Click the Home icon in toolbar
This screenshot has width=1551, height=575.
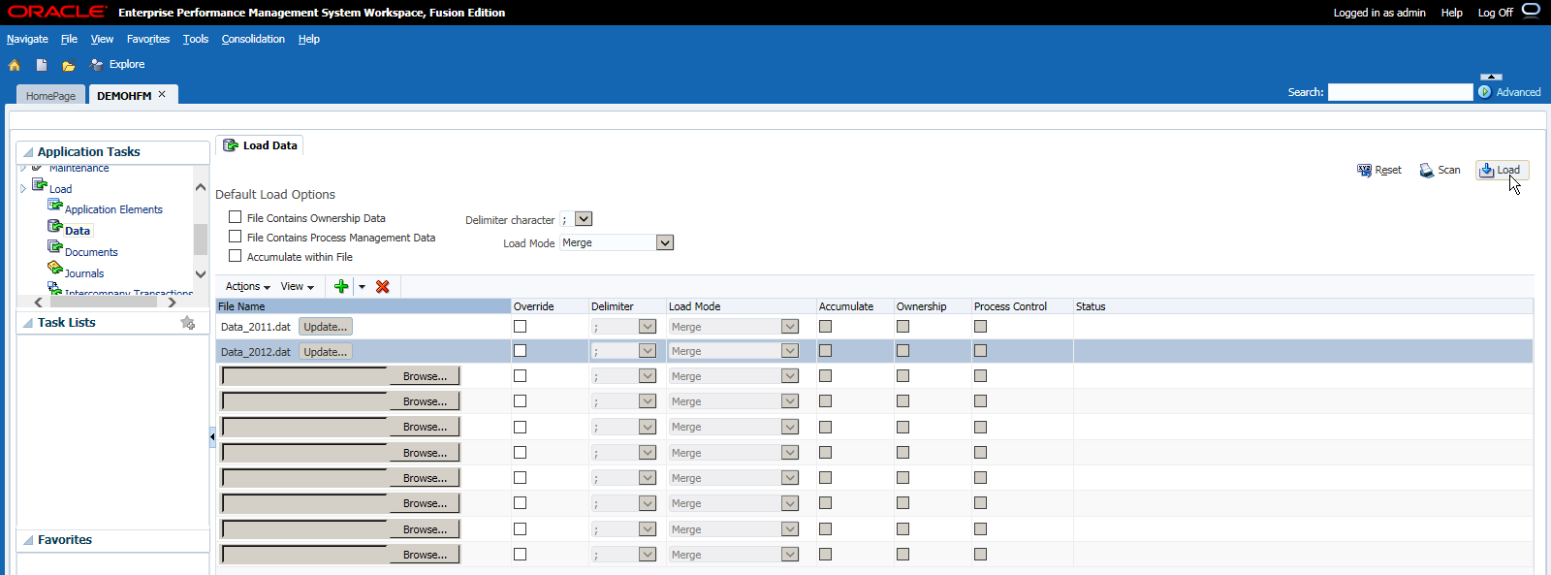click(x=15, y=65)
